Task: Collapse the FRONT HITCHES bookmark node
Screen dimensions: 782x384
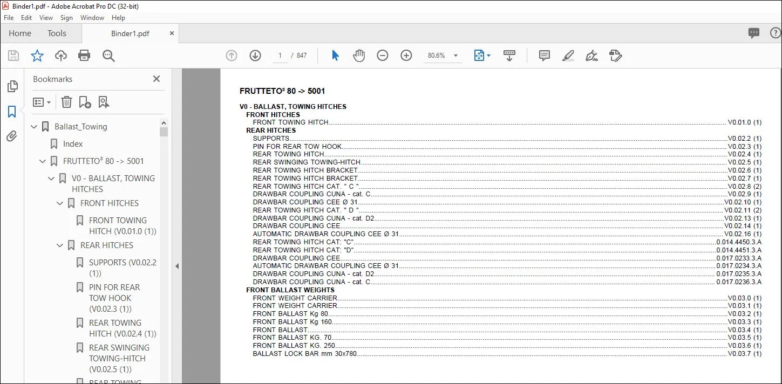Action: [60, 203]
